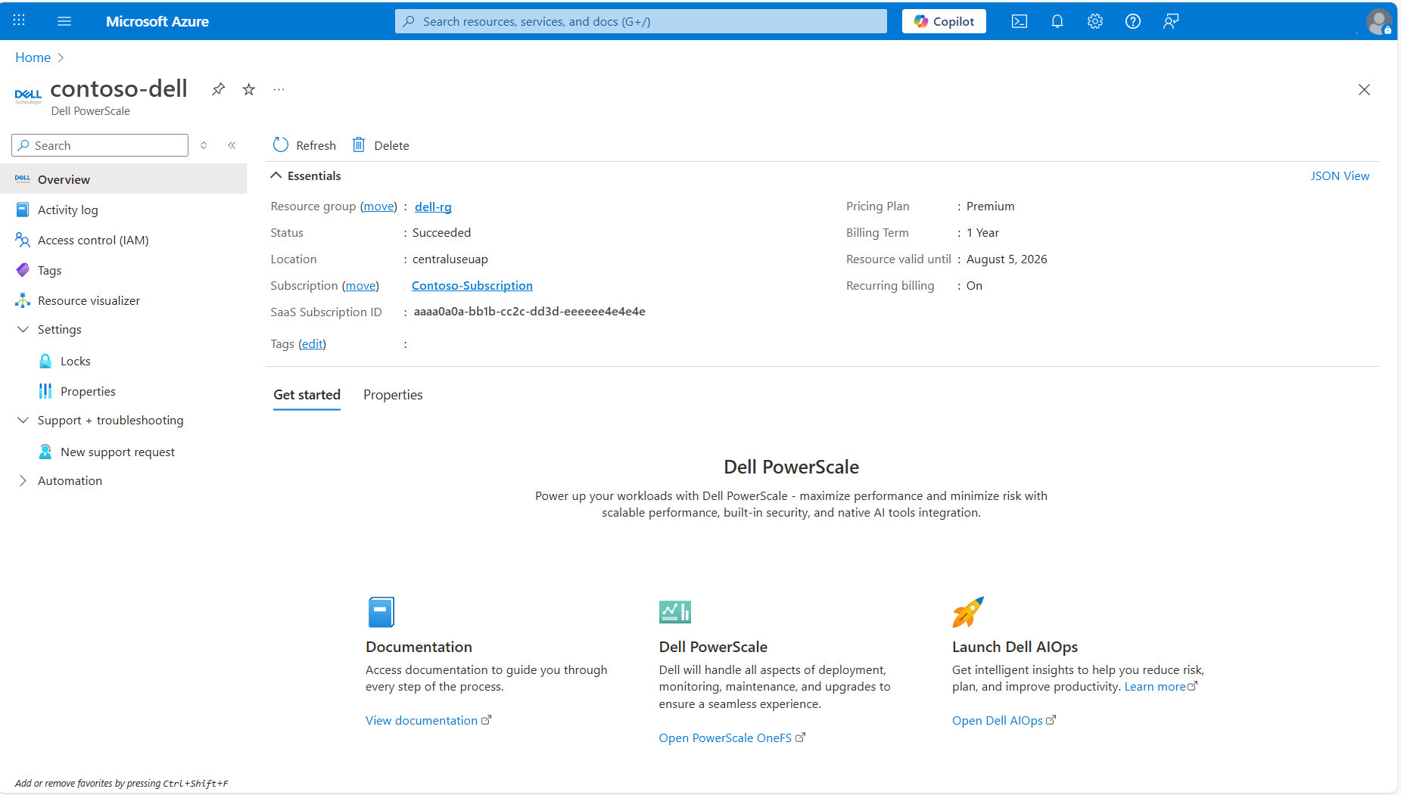1401x795 pixels.
Task: Go to Home breadcrumb
Action: tap(33, 57)
